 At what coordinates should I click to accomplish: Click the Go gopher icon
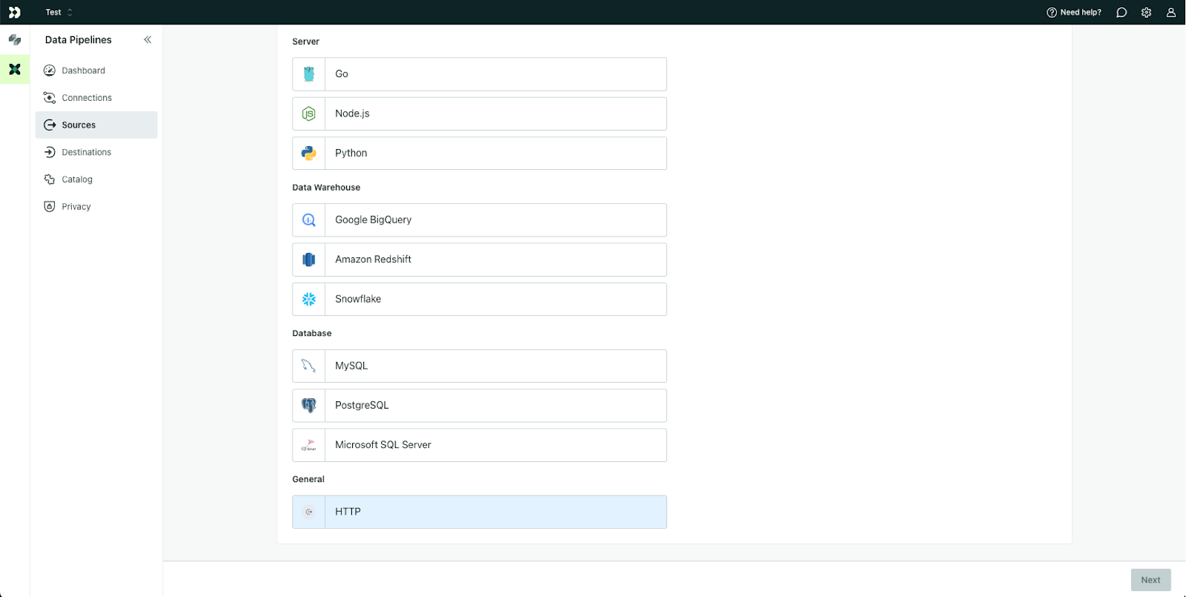tap(309, 74)
